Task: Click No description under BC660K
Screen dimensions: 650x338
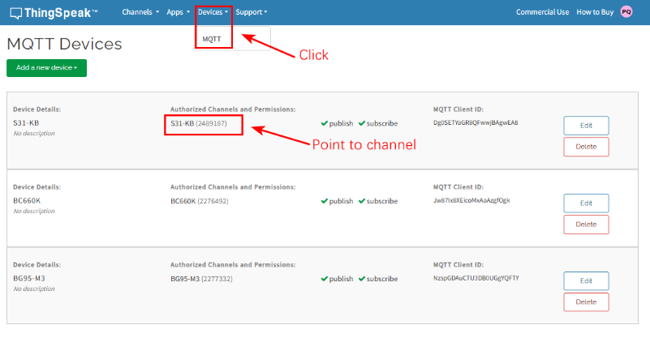Action: (x=34, y=212)
